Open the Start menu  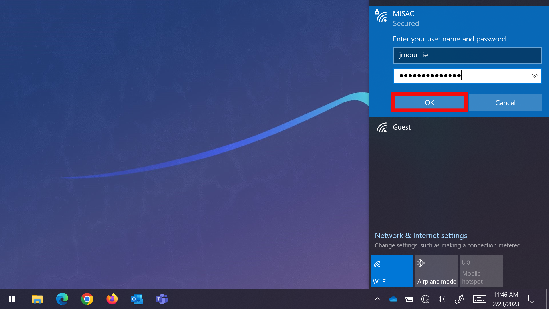coord(11,299)
